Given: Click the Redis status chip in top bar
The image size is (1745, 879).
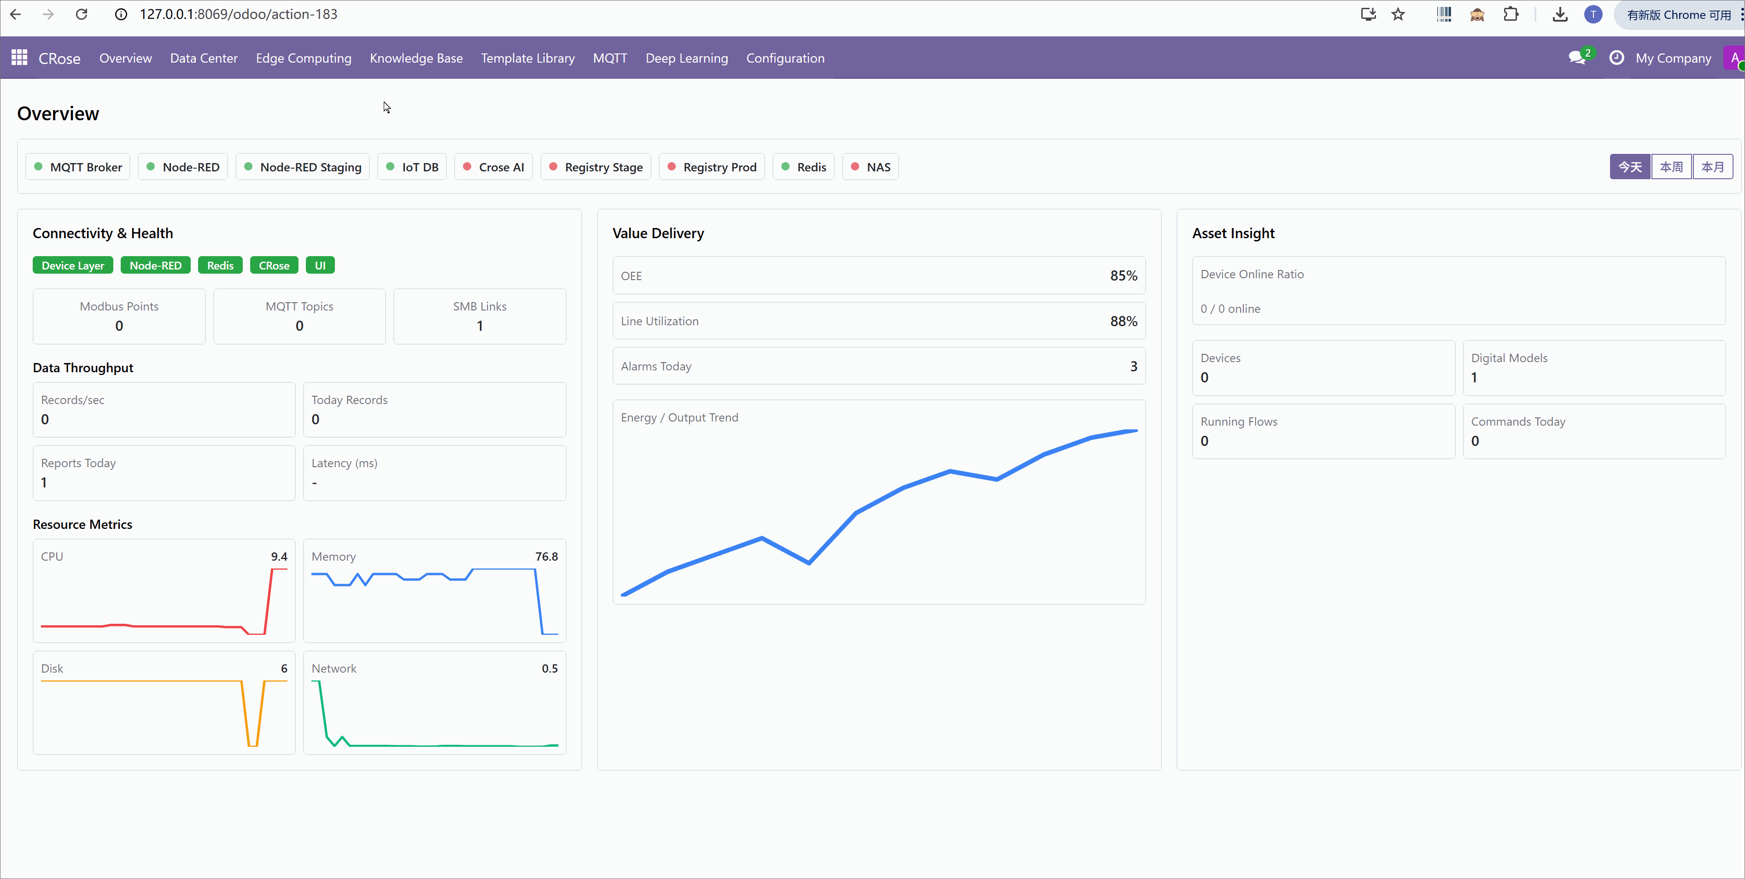Looking at the screenshot, I should pyautogui.click(x=803, y=167).
